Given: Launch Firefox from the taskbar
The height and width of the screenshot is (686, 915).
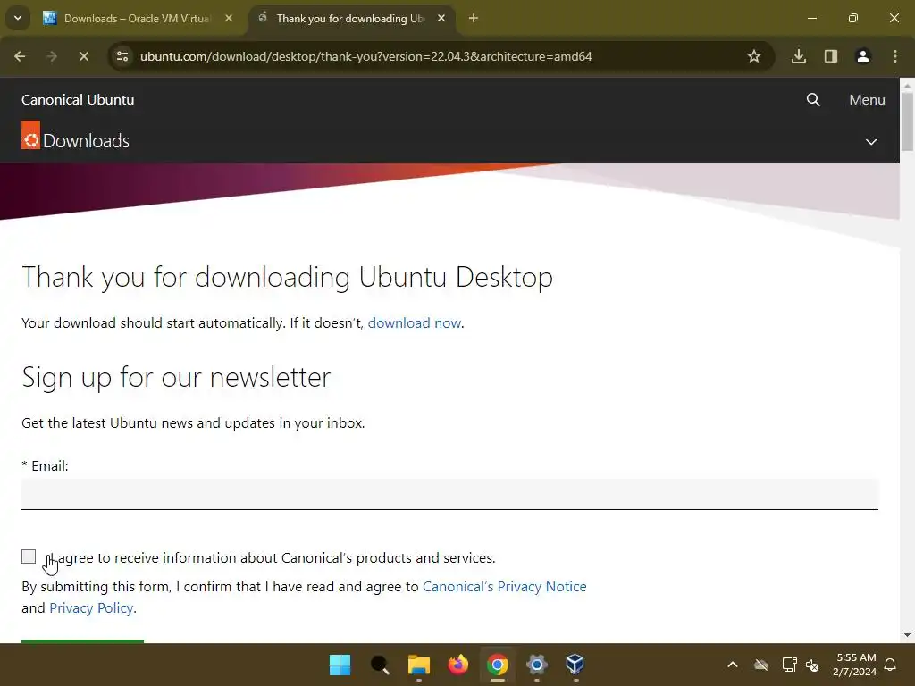Looking at the screenshot, I should coord(458,665).
